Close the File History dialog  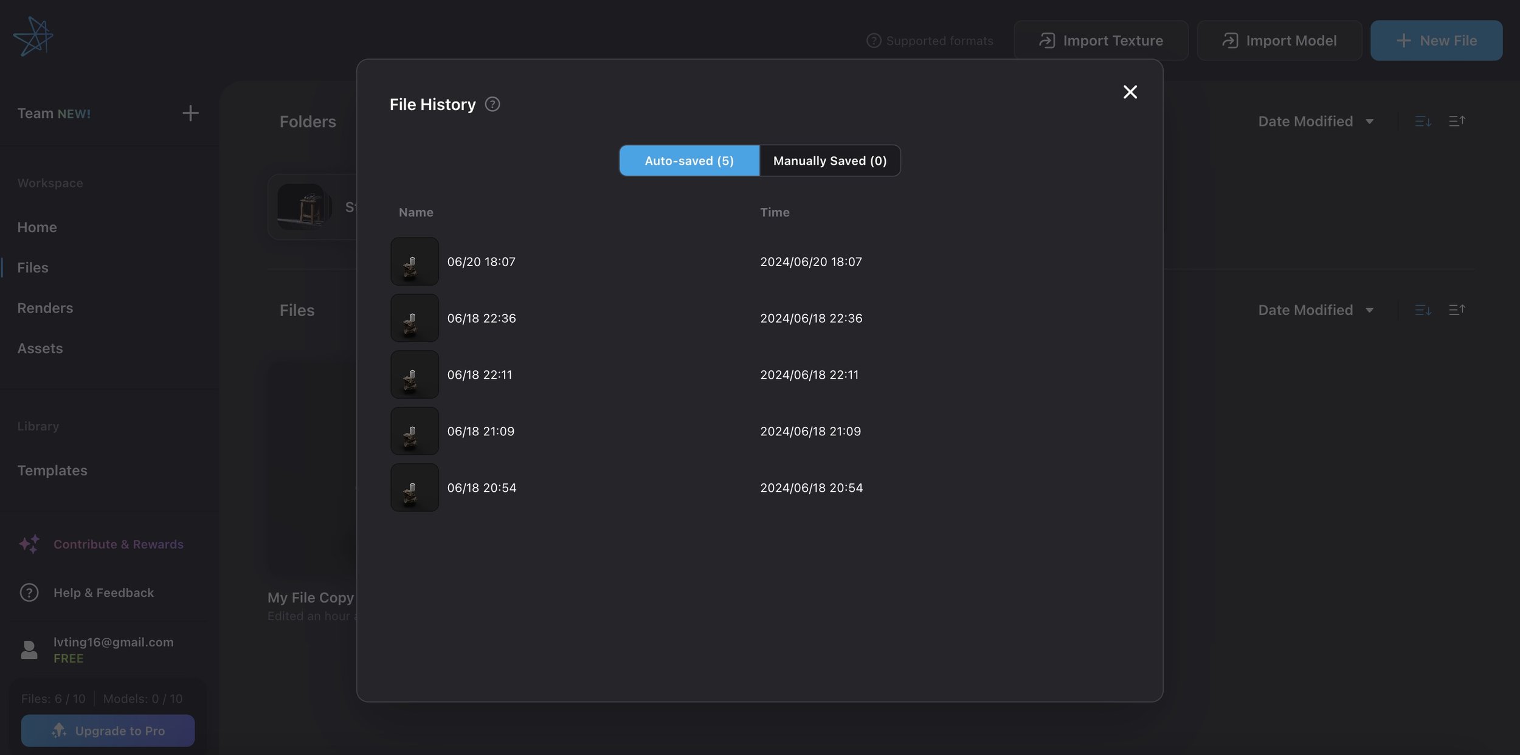coord(1129,92)
